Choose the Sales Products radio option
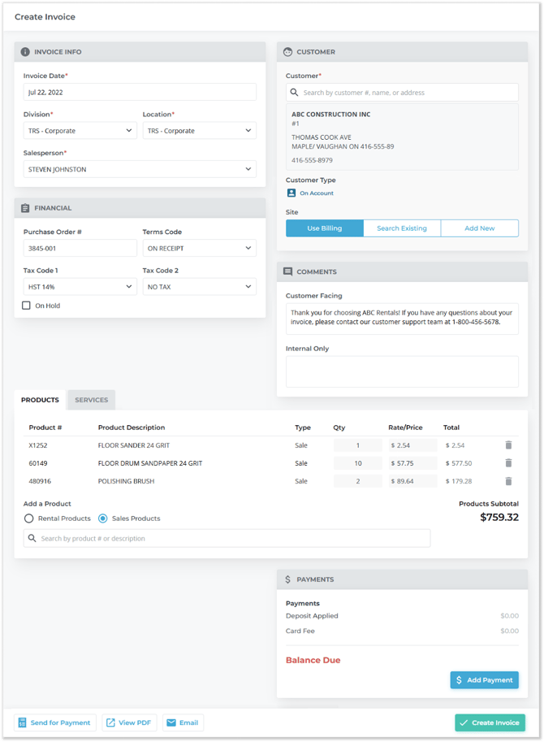The image size is (544, 742). 103,519
